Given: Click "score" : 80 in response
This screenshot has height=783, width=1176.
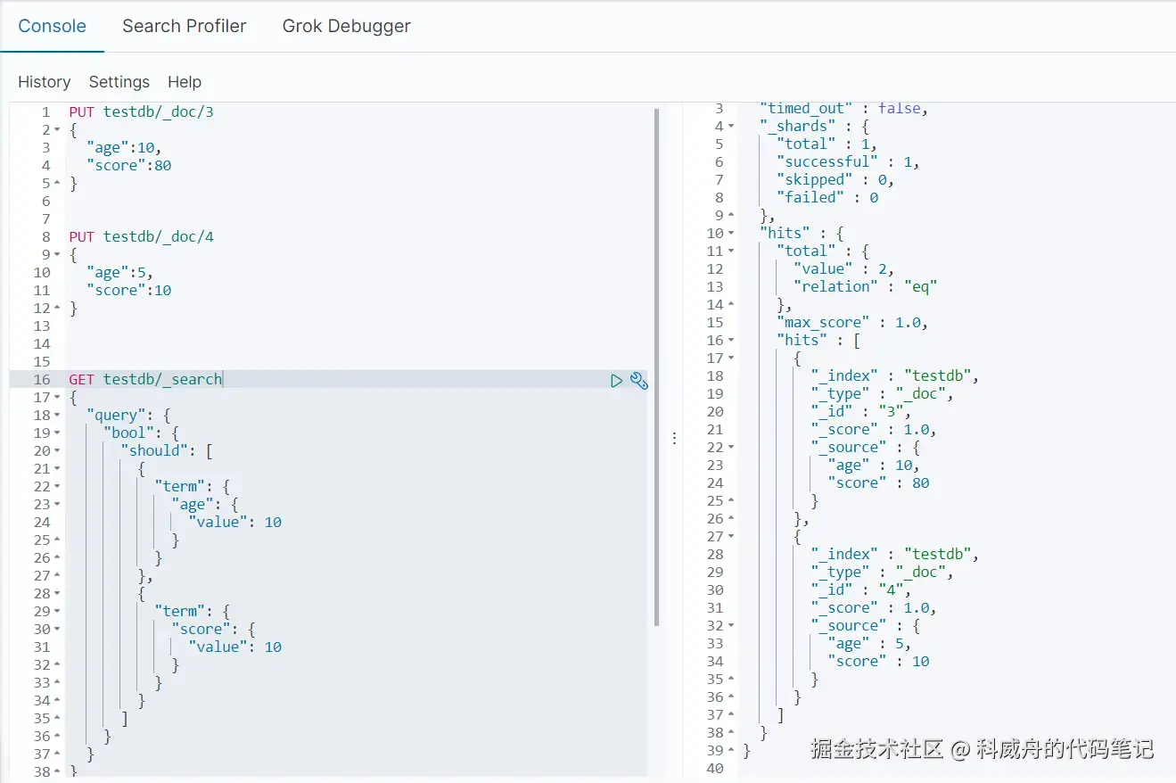Looking at the screenshot, I should point(878,483).
